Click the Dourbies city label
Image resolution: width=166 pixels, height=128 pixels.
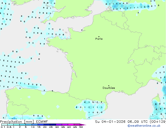109,88
